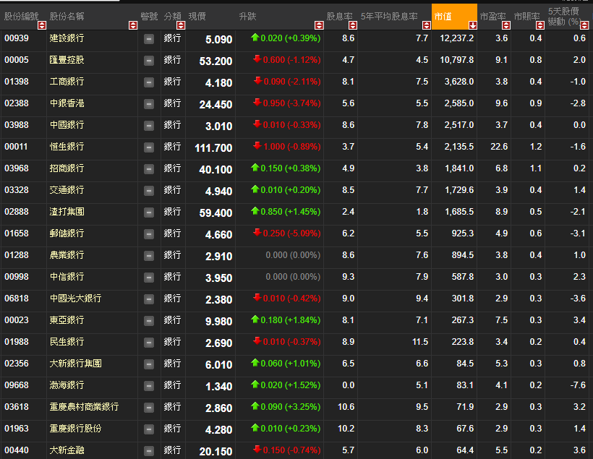Open stock 渣打集團 by its name
Viewport: 593px width, 459px height.
(x=67, y=212)
